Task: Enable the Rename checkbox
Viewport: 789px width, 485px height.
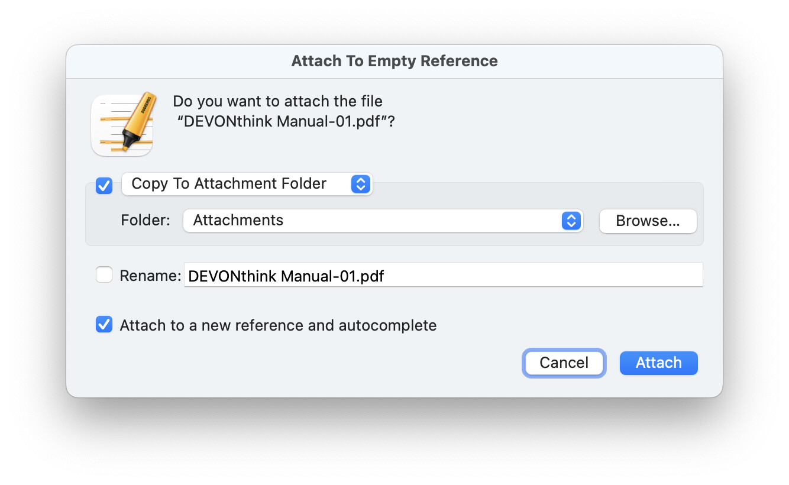Action: coord(104,274)
